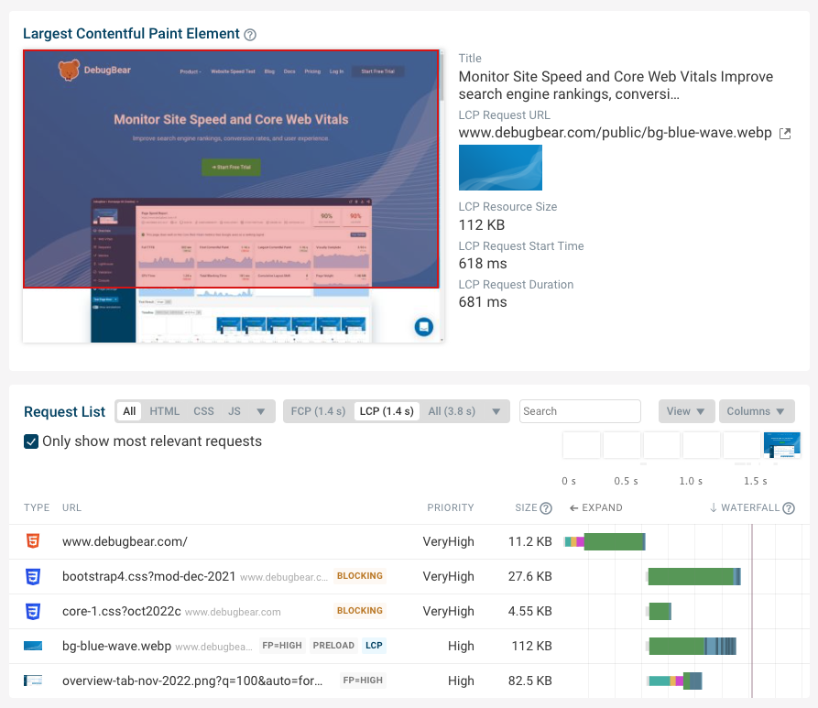
Task: Show All (3.8 s) requests
Action: pos(452,411)
